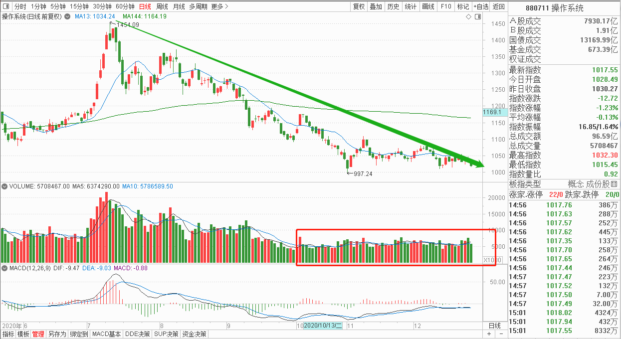Toggle 叠加 overlay comparison

376,6
